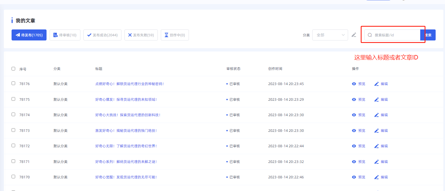Click the X icon on 发布失败 tab
Screen dimensions: 445x191
tap(130, 35)
